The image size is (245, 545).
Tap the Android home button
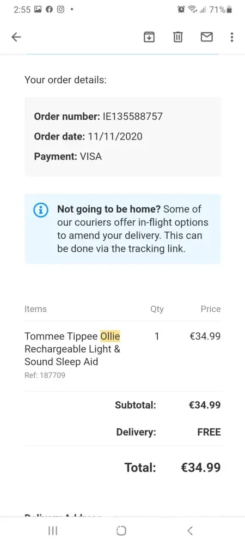pos(121,530)
